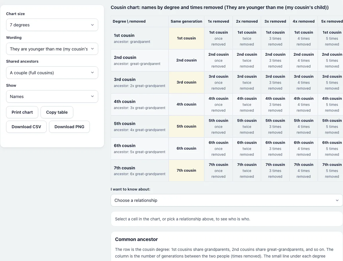Click the Download CSV button
This screenshot has height=261, width=343.
[26, 127]
